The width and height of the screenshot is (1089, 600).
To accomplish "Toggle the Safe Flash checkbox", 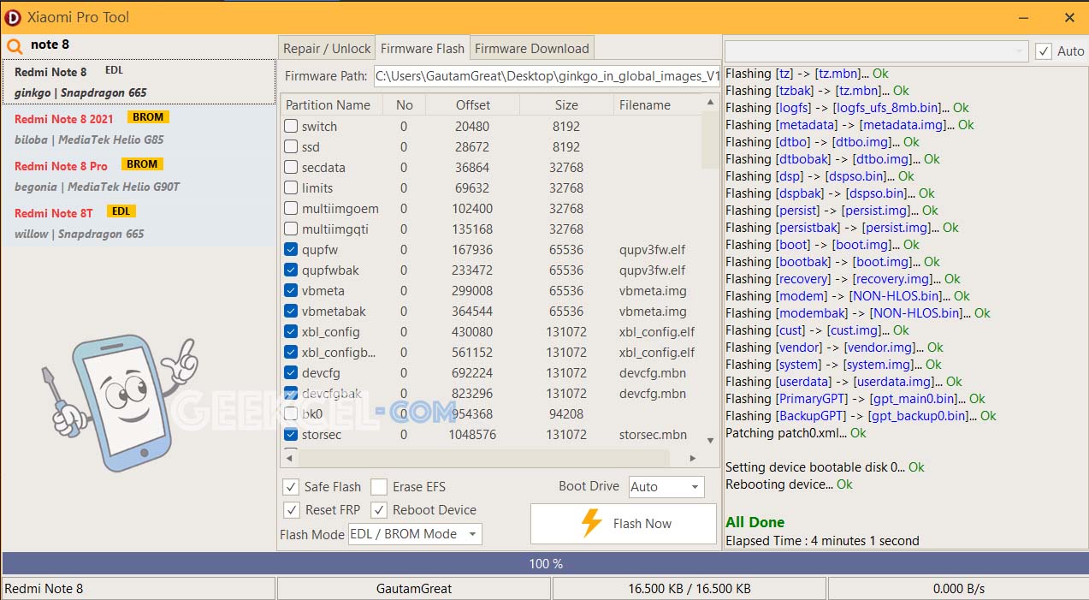I will (x=291, y=487).
